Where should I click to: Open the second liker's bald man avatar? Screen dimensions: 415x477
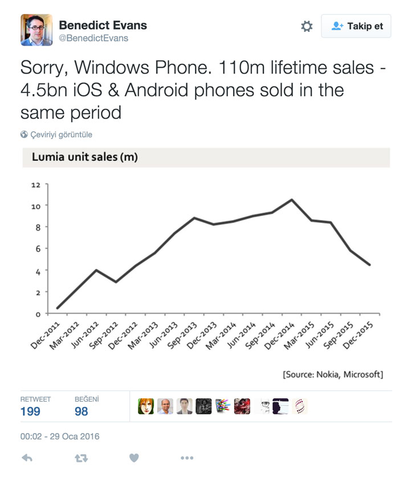(x=165, y=406)
